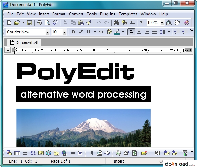Toggle Bold formatting
The width and height of the screenshot is (197, 167).
73,32
